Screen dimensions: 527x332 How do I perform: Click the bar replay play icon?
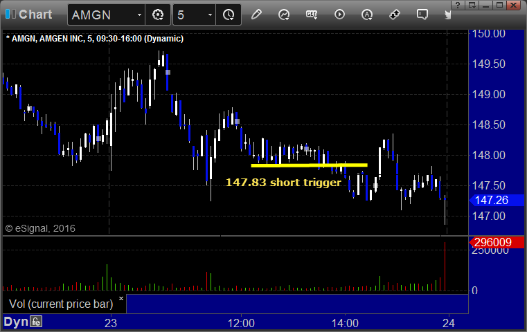[x=339, y=15]
